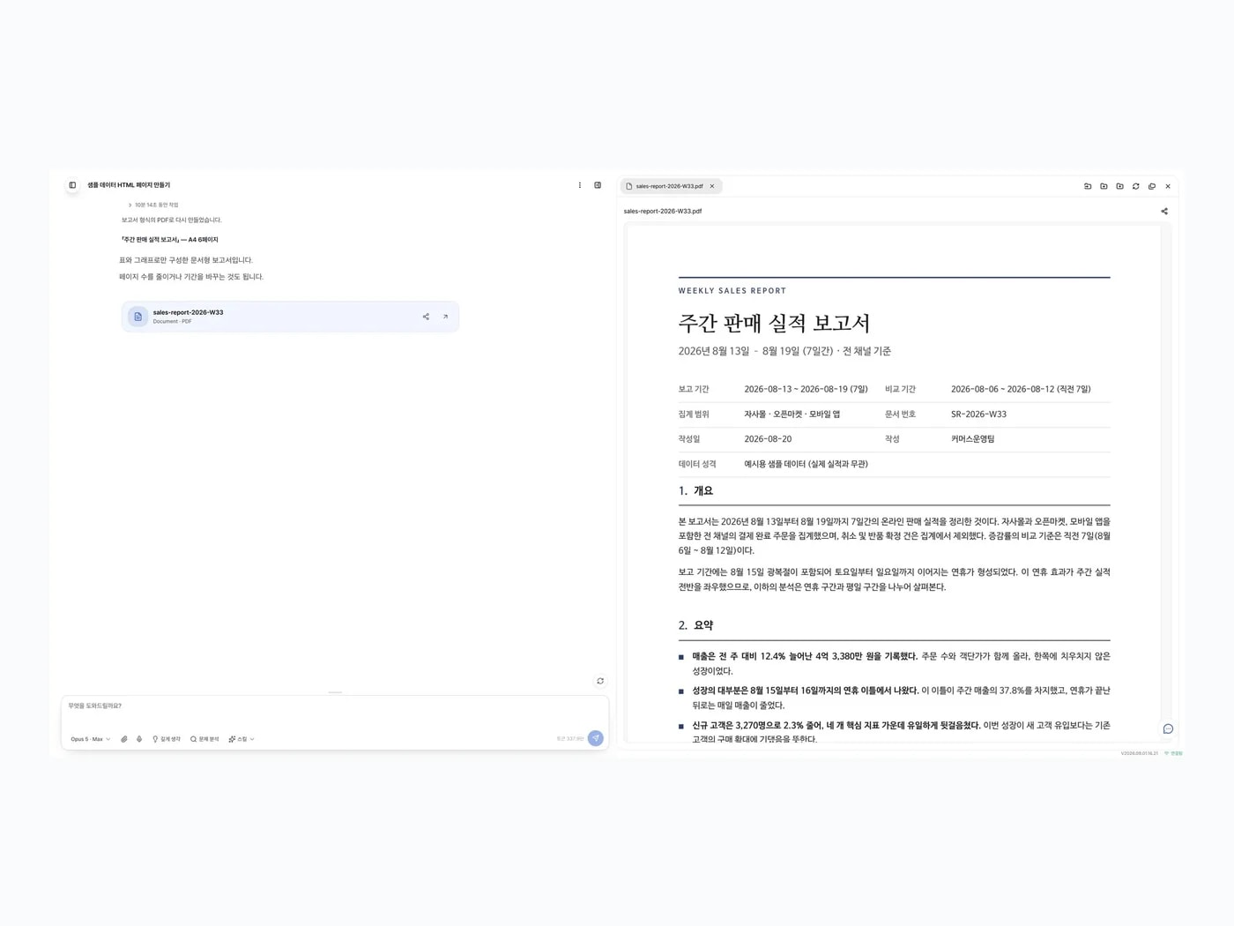Viewport: 1234px width, 926px height.
Task: Open the sales-report-2026-W33 document card
Action: [x=290, y=317]
